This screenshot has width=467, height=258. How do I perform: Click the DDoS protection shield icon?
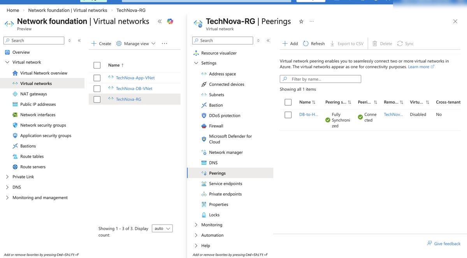[204, 116]
